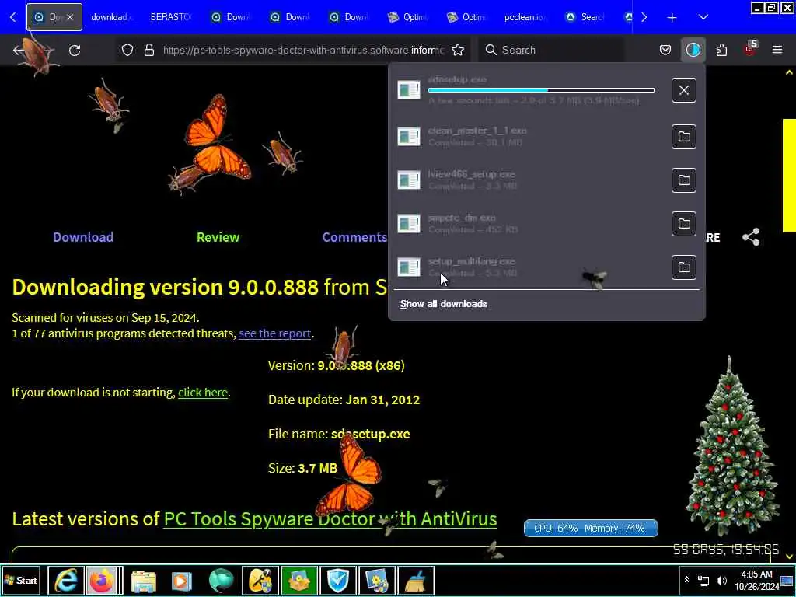
Task: Open the Start menu
Action: (21, 581)
